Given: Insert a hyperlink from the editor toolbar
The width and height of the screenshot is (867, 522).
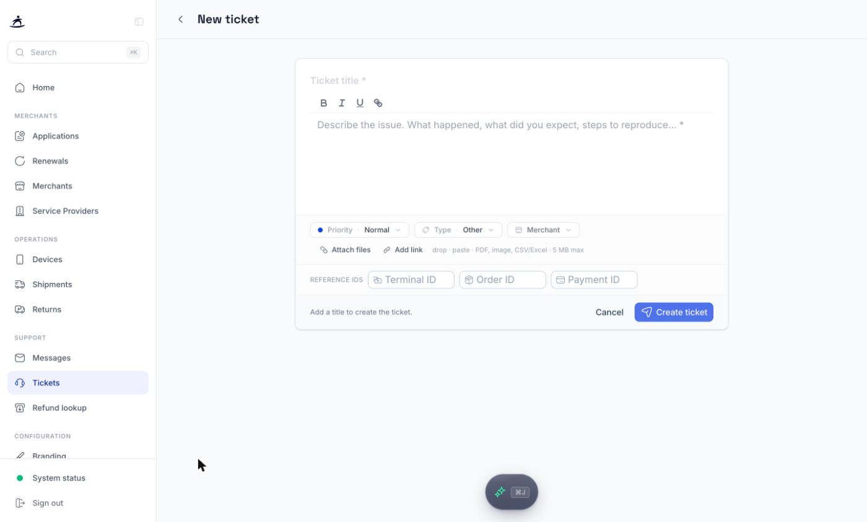Looking at the screenshot, I should [378, 103].
